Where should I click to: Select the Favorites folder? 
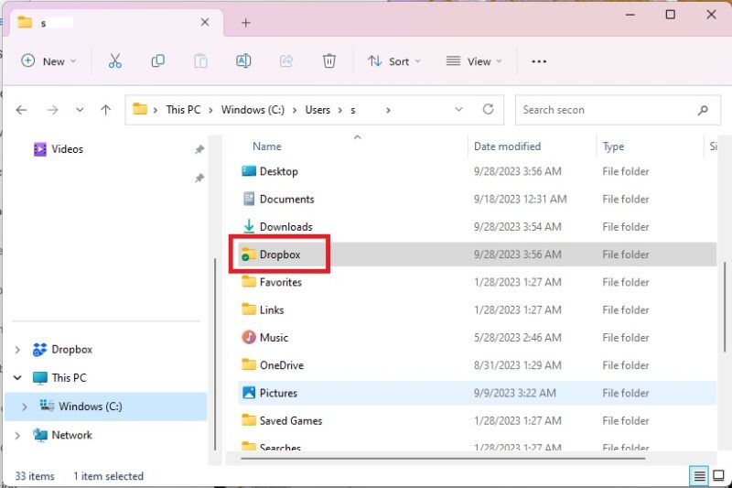point(281,282)
